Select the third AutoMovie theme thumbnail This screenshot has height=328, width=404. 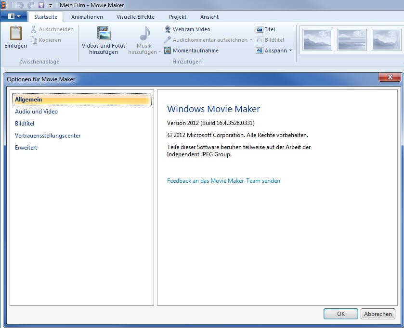click(386, 40)
